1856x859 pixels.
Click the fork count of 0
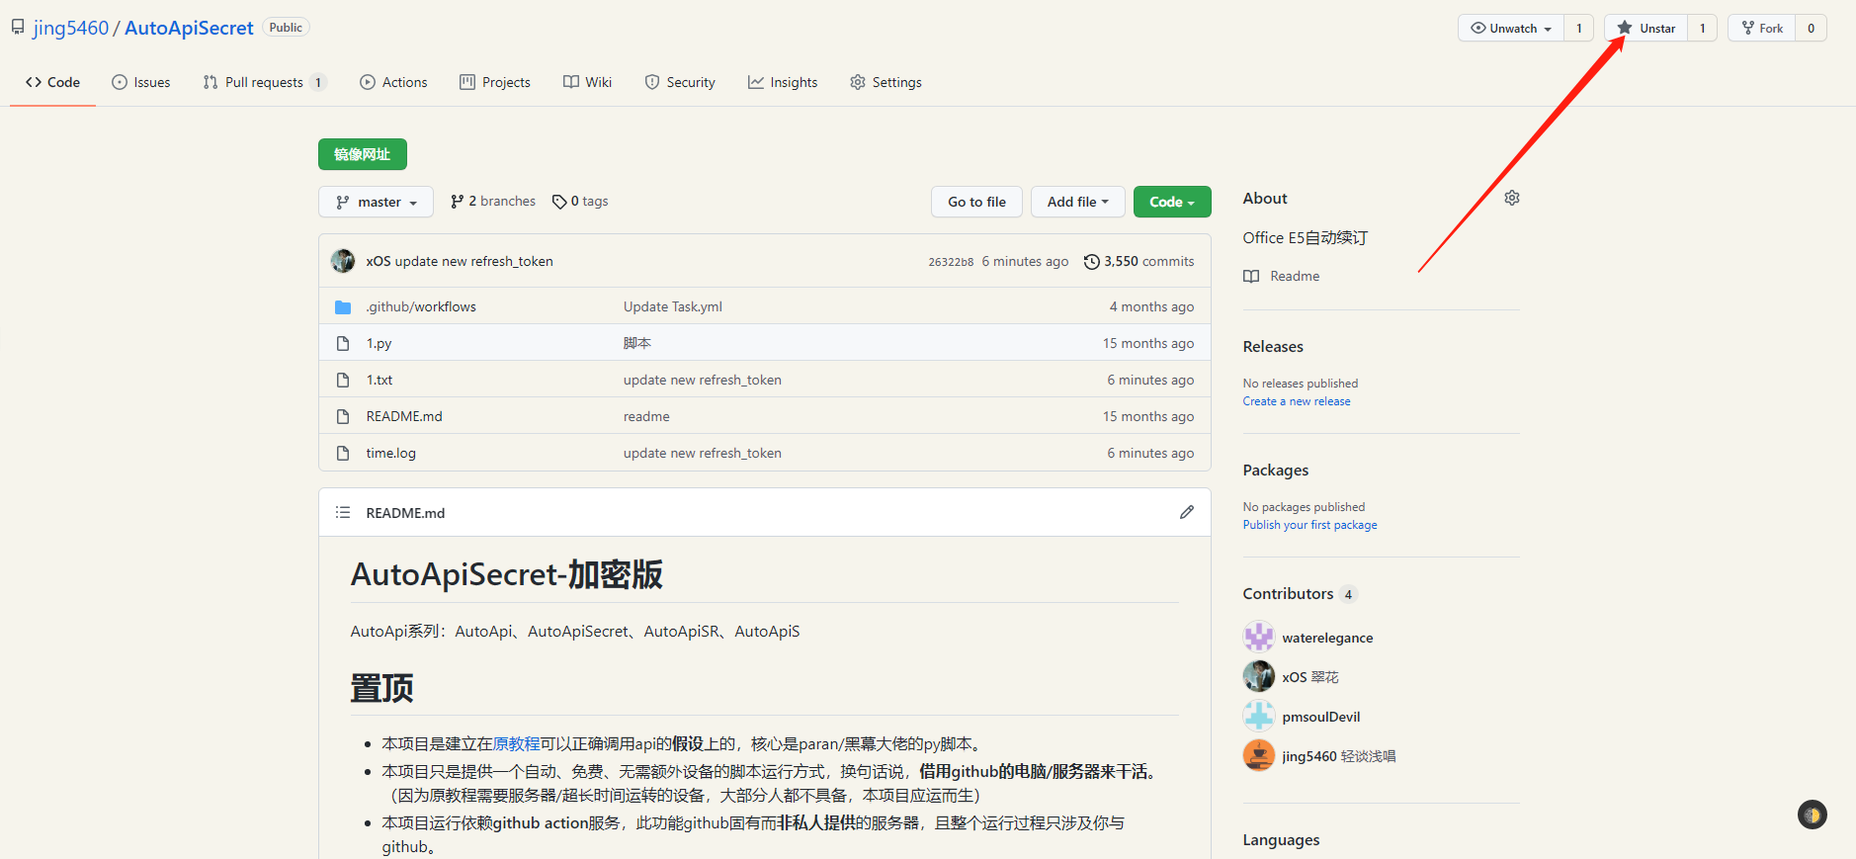pyautogui.click(x=1812, y=28)
